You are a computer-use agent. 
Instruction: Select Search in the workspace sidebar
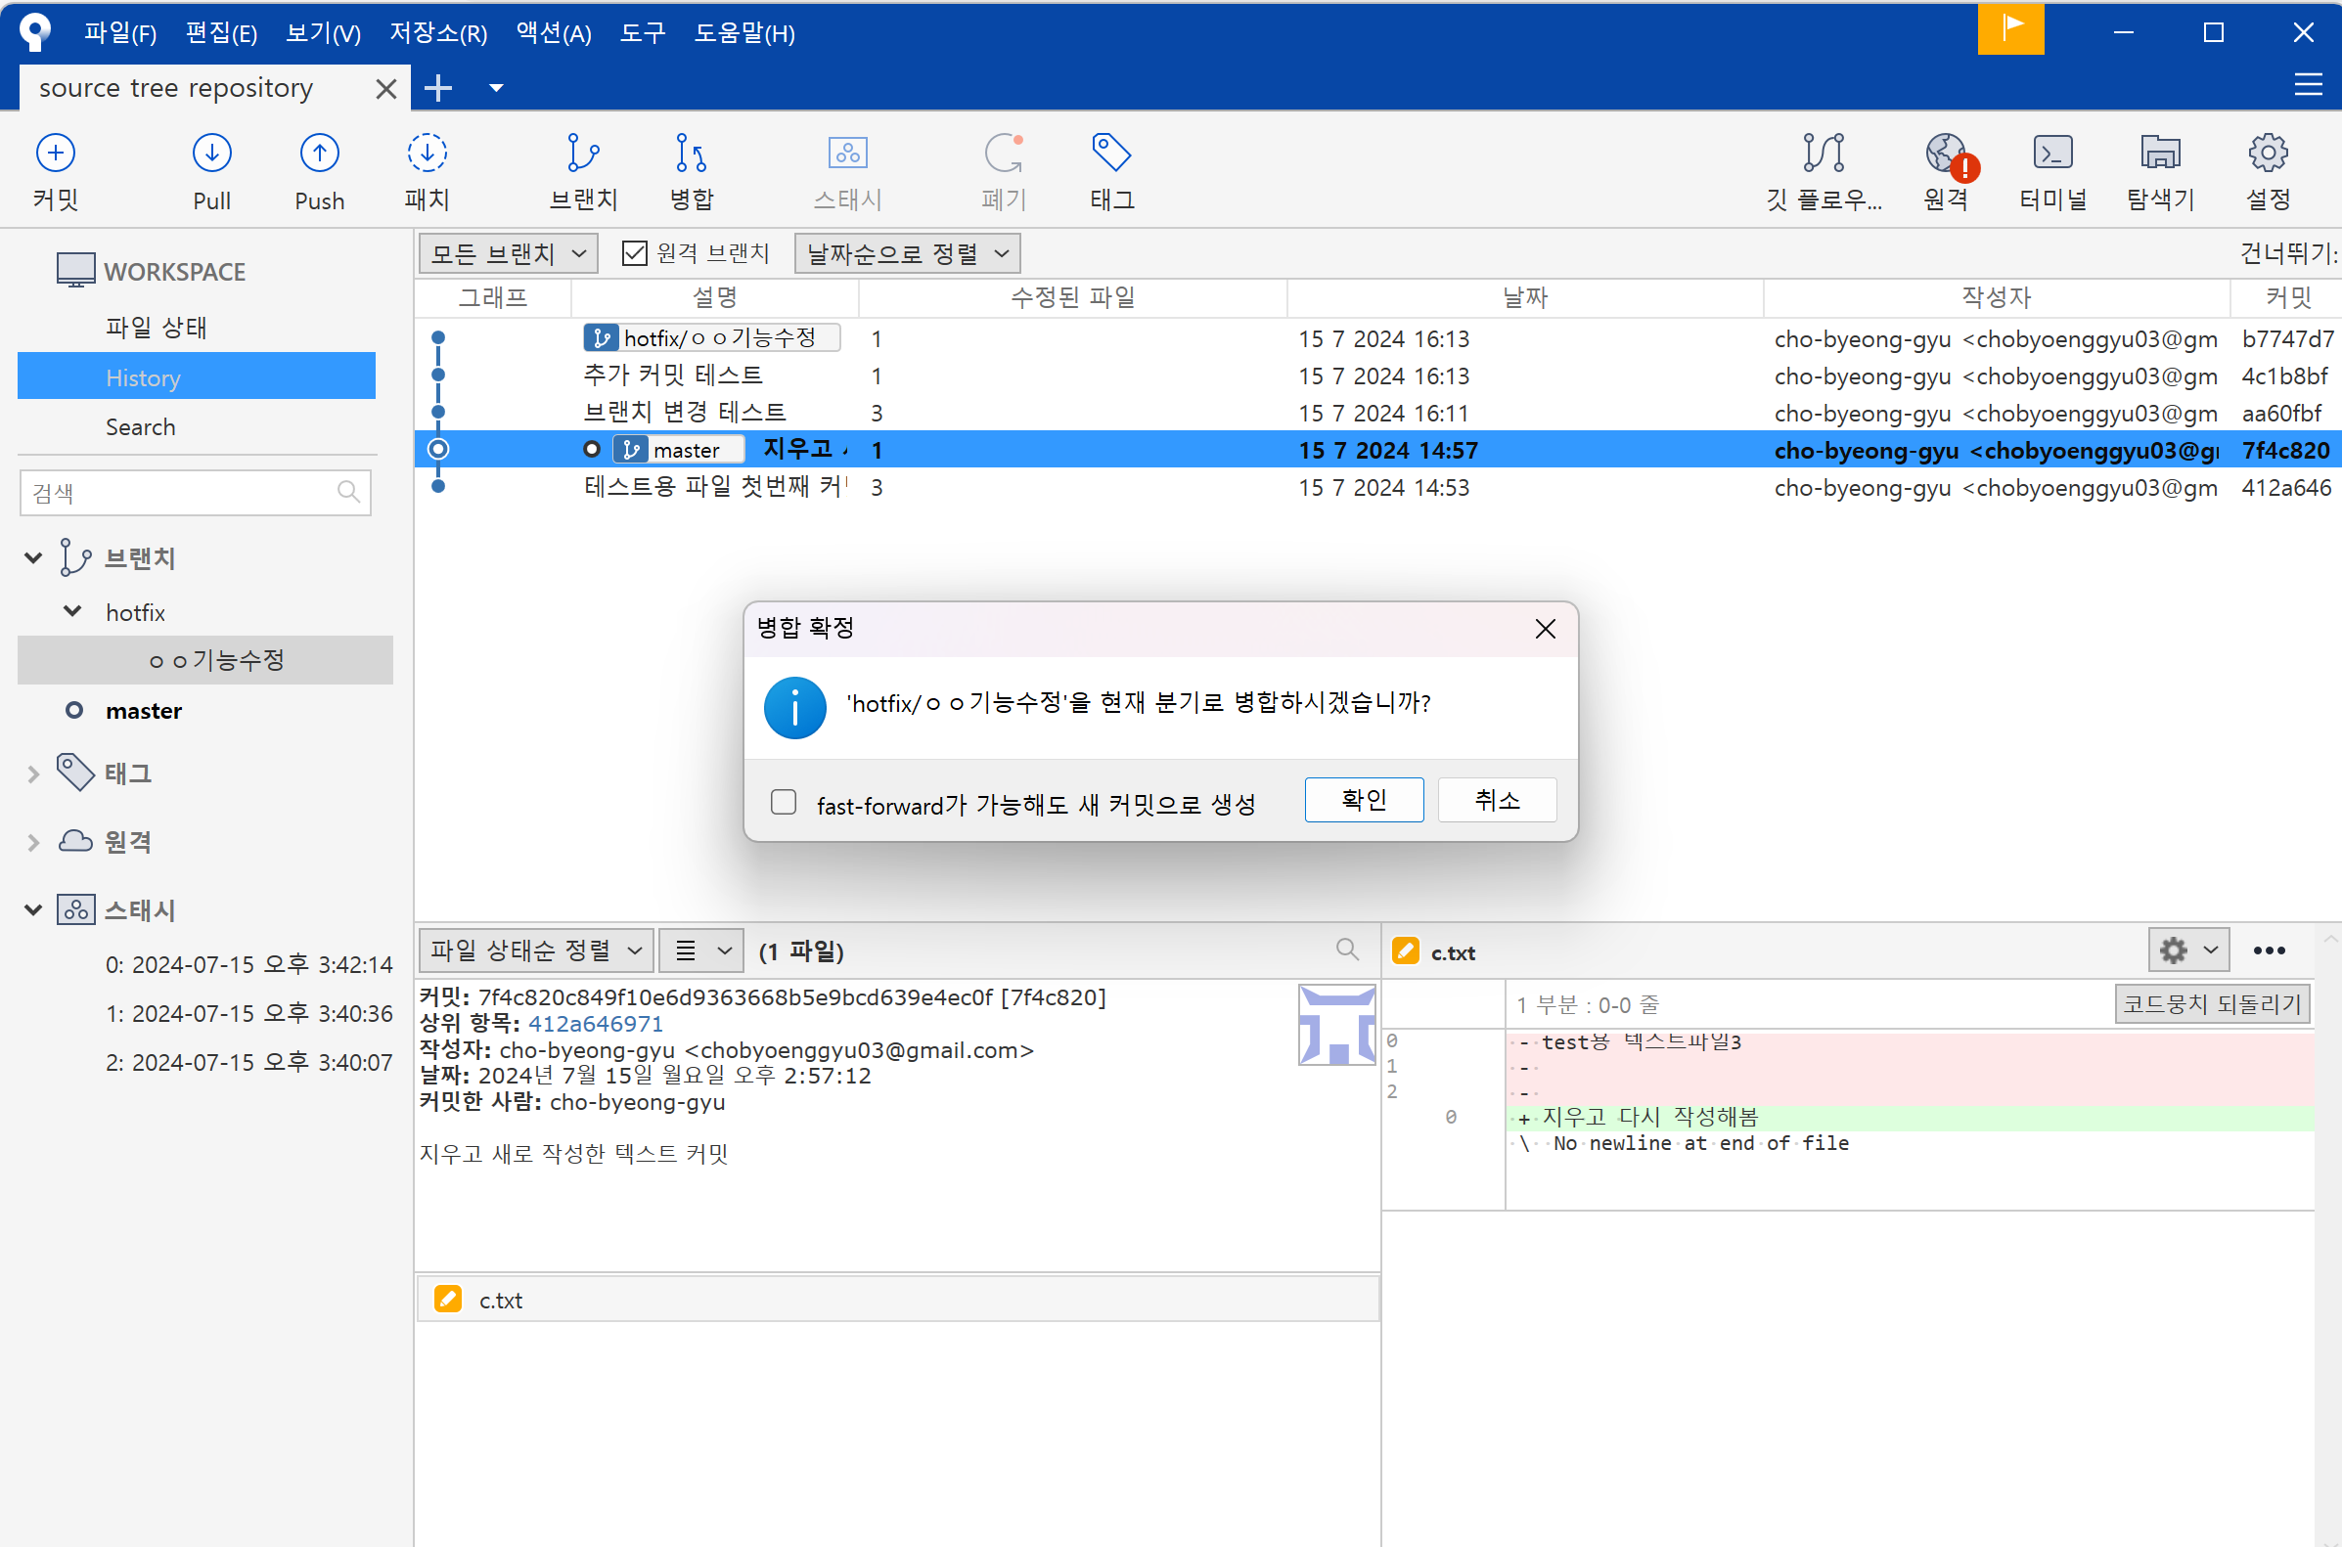(140, 427)
